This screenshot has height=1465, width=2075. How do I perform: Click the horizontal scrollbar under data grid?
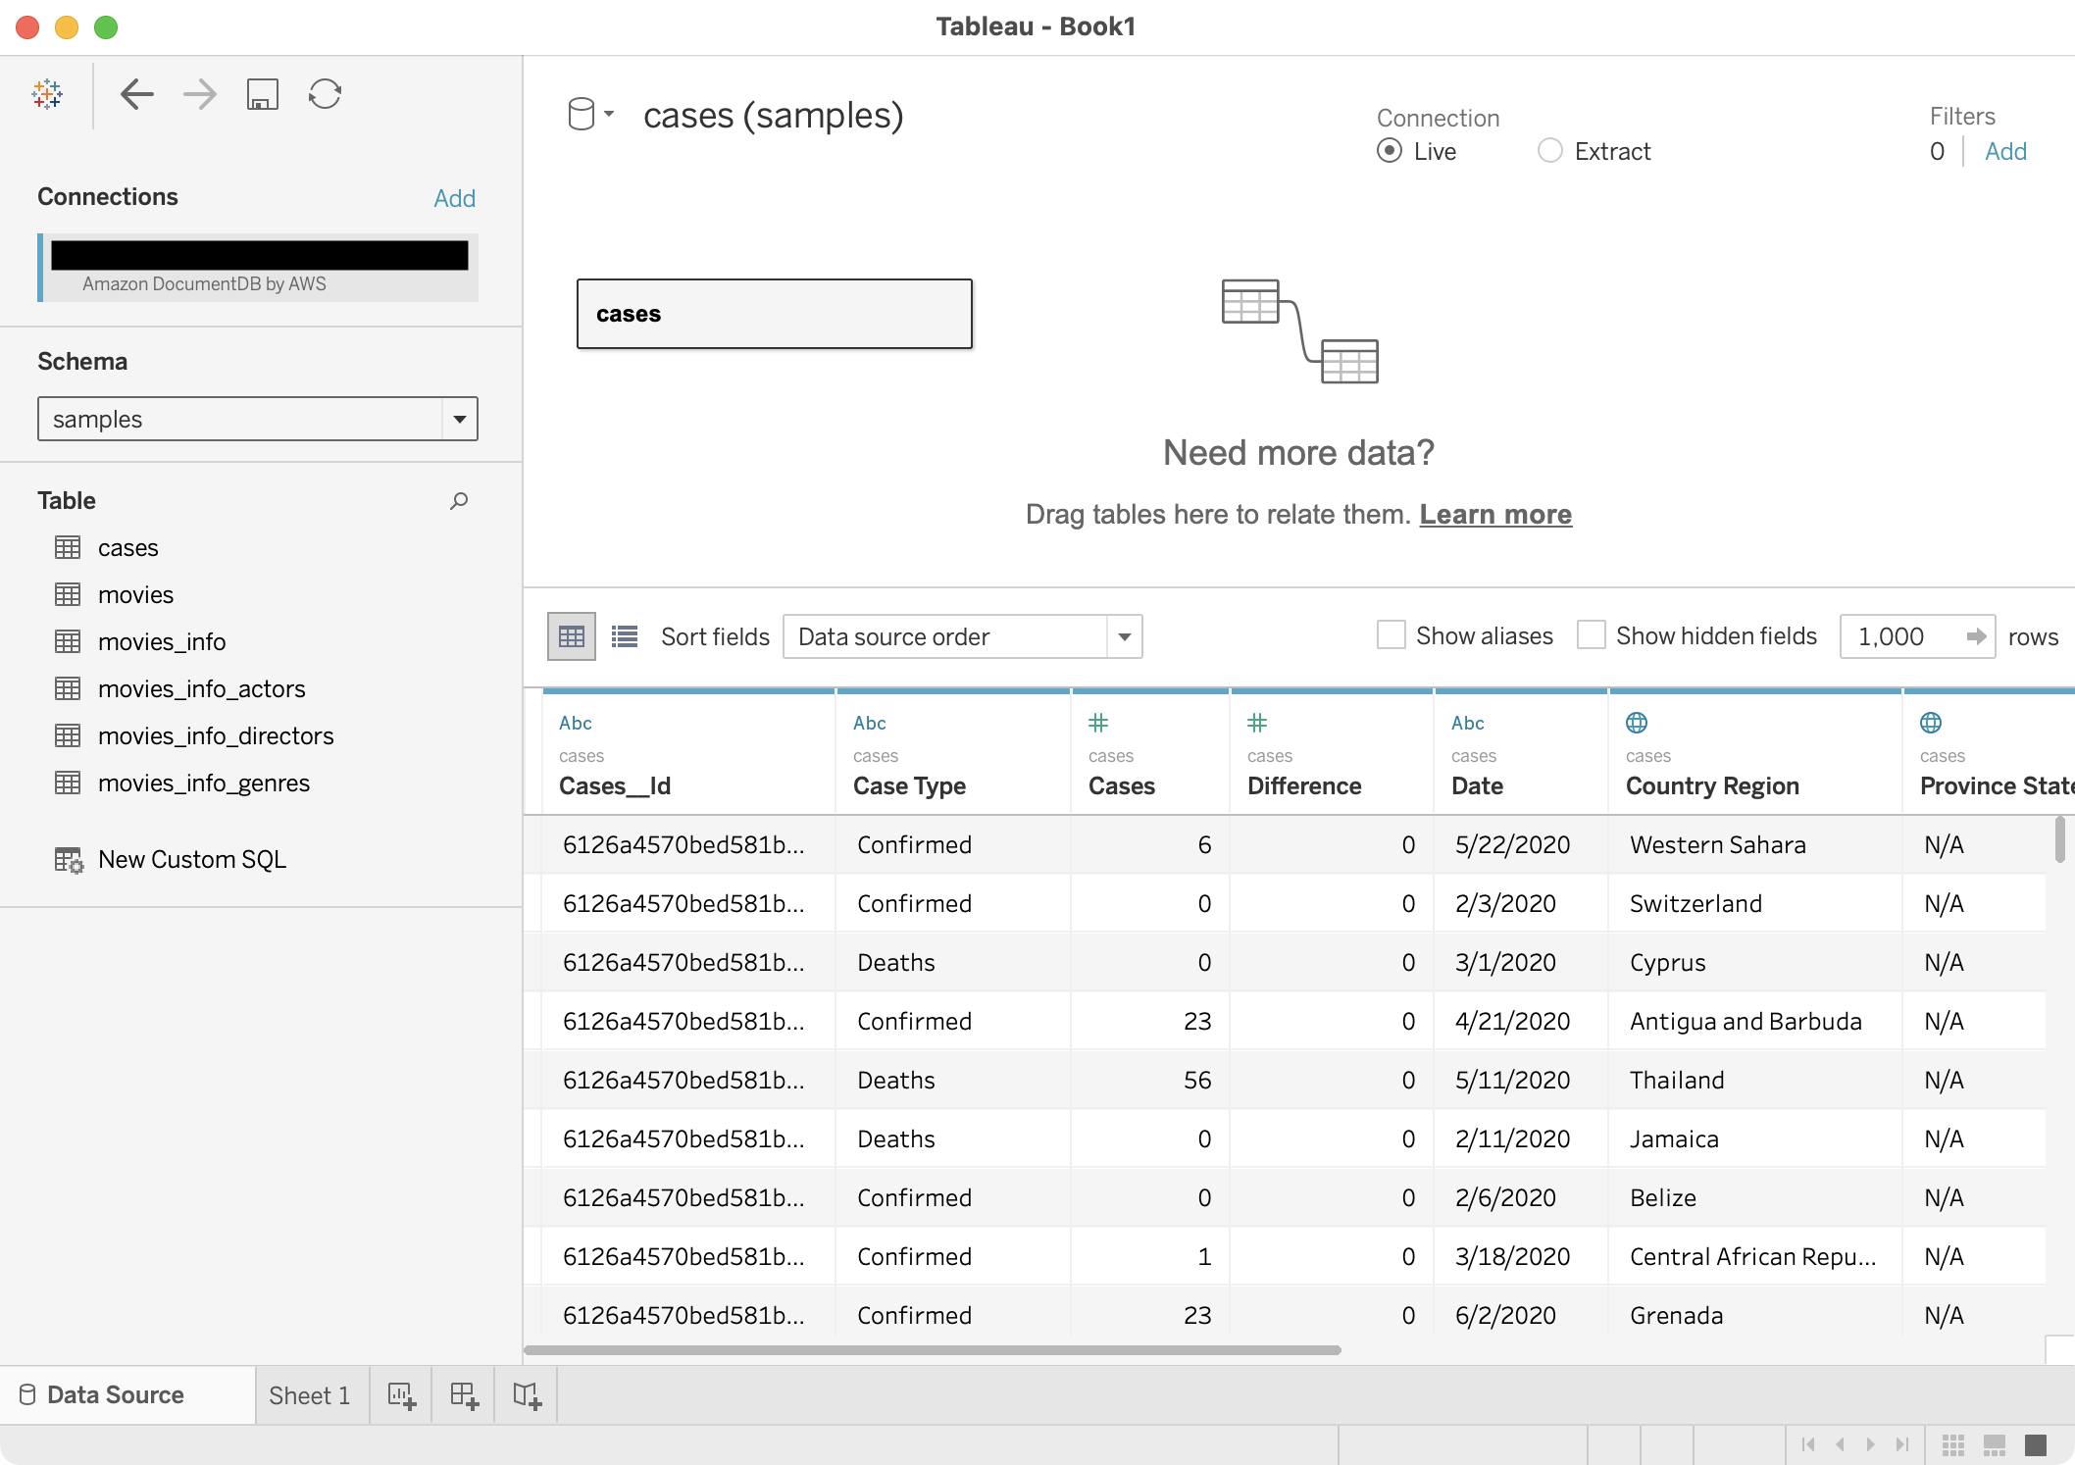932,1350
